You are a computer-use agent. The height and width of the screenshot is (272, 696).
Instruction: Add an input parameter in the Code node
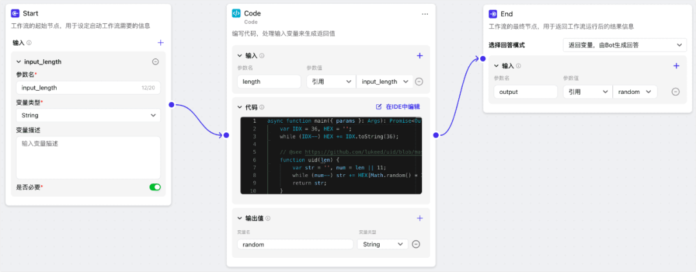(420, 56)
